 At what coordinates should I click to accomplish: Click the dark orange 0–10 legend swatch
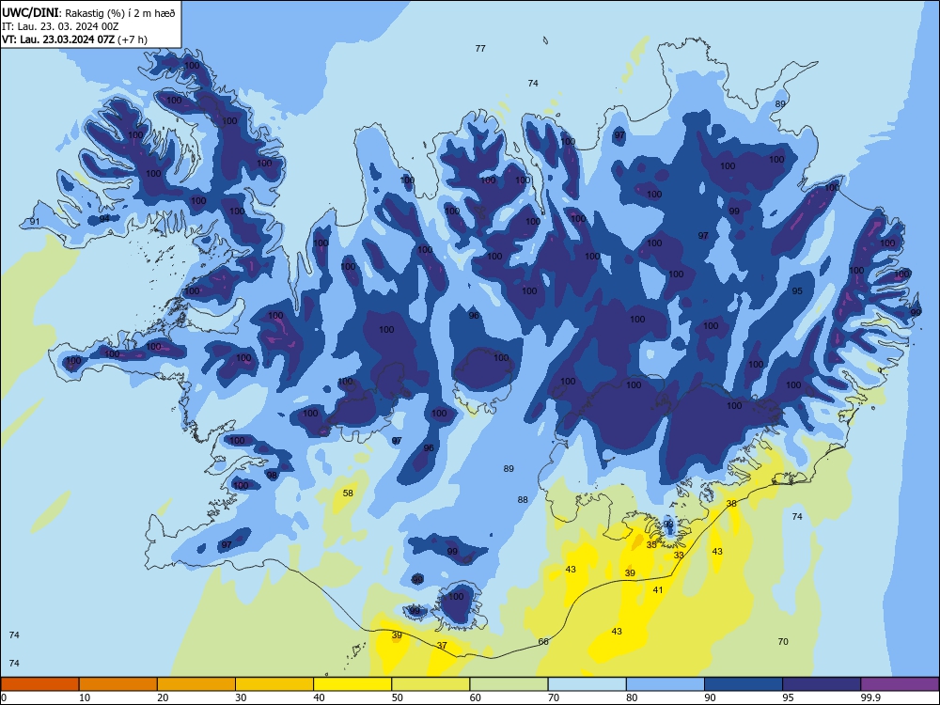pyautogui.click(x=39, y=684)
